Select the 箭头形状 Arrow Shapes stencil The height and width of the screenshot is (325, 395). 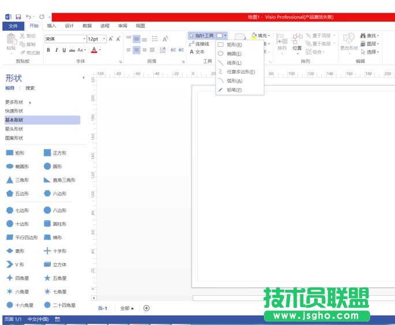pyautogui.click(x=14, y=129)
